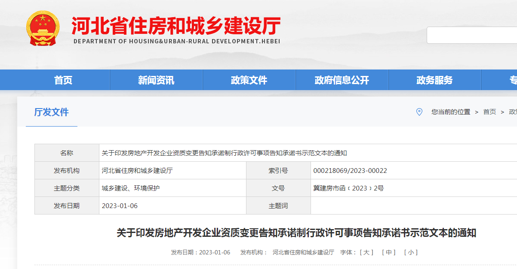Open 政务服务 from the navigation bar
Viewport: 517px width, 269px height.
[434, 80]
